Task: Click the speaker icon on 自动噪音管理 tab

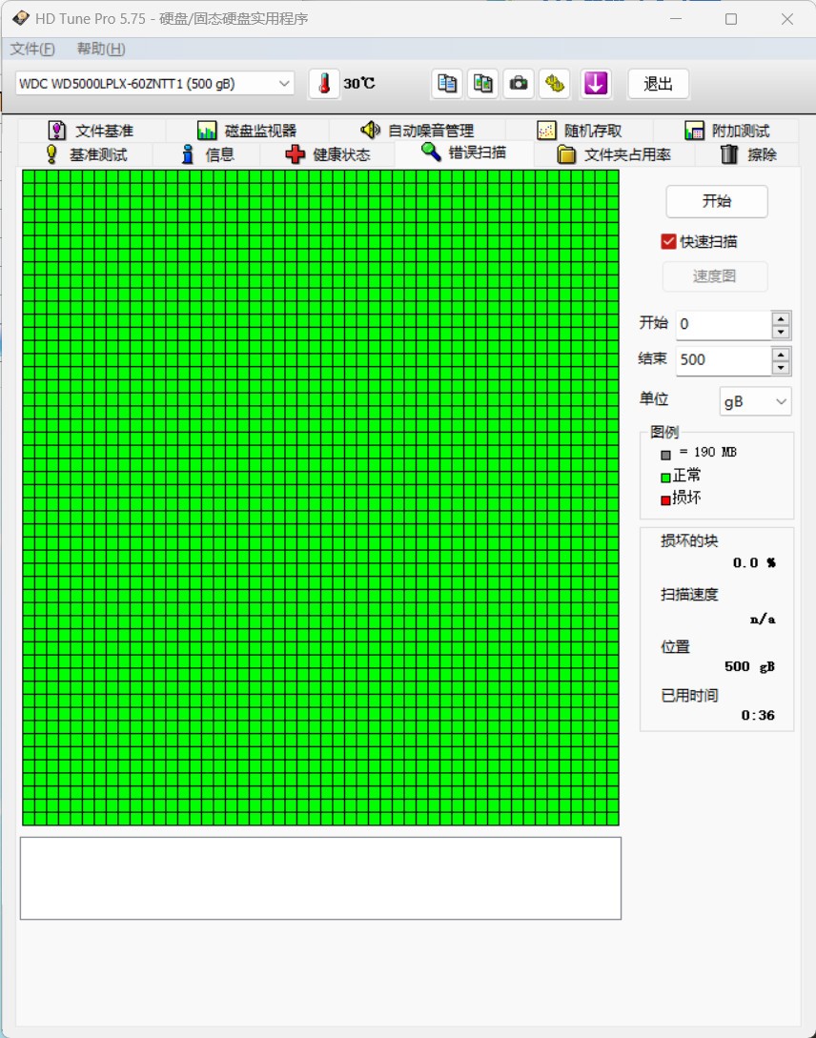Action: [x=370, y=130]
